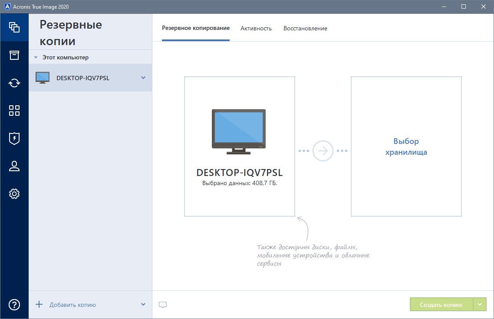
Task: Switch to the "Восстановление" tab
Action: point(305,29)
